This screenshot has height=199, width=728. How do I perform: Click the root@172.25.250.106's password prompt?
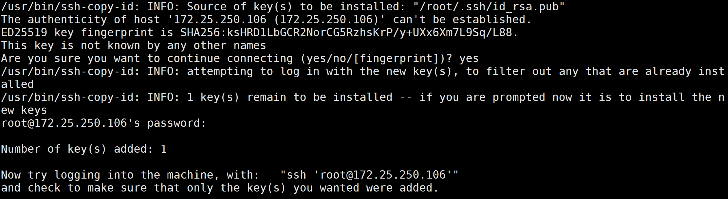tap(104, 123)
